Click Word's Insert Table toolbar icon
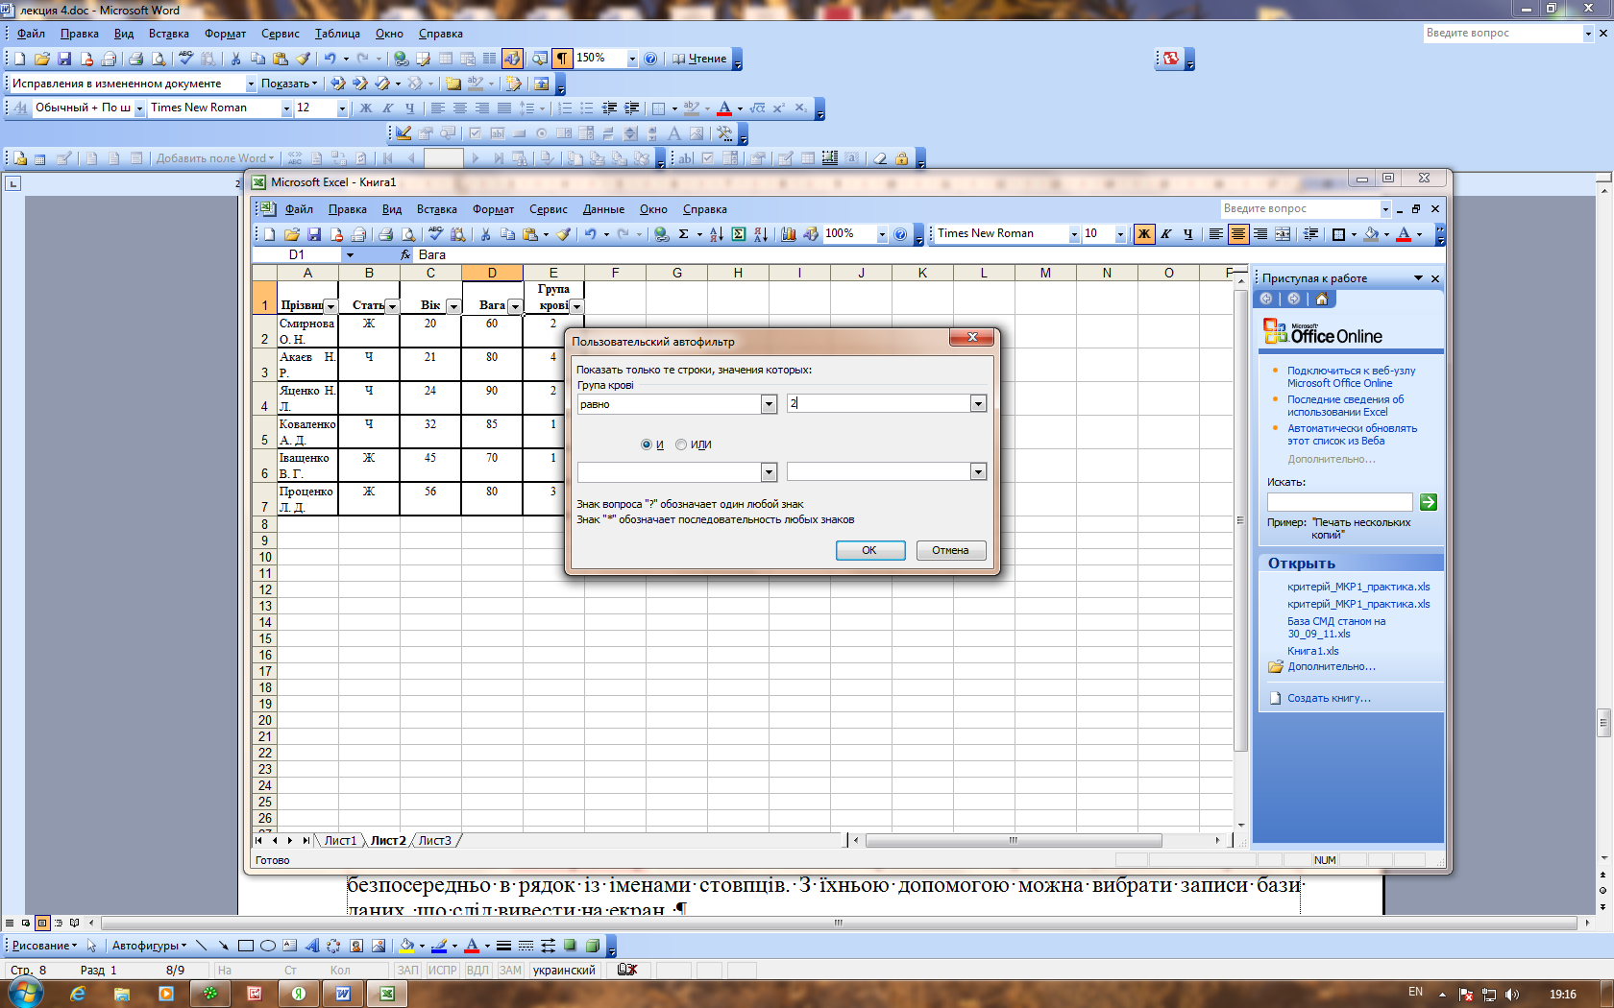Screen dimensions: 1614x1008 [x=446, y=59]
